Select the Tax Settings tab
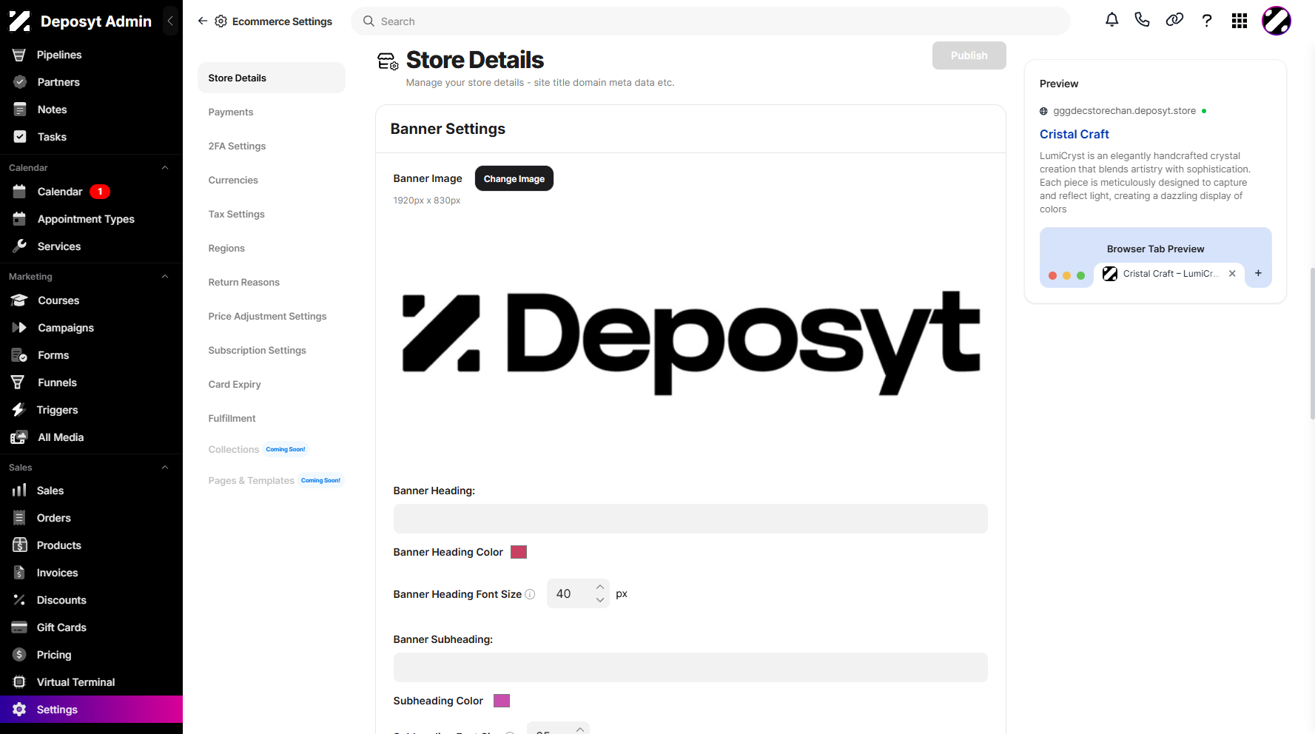This screenshot has height=734, width=1315. 236,214
